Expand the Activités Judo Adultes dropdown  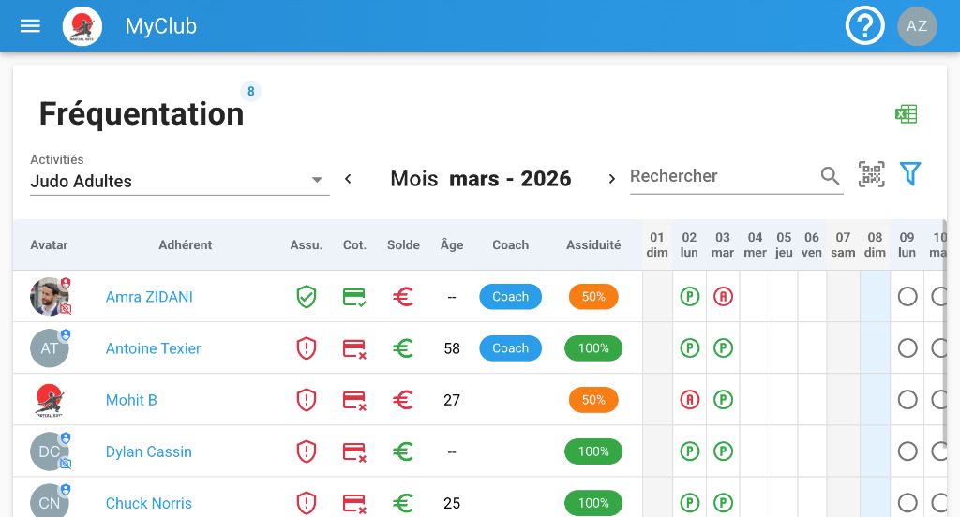(317, 180)
